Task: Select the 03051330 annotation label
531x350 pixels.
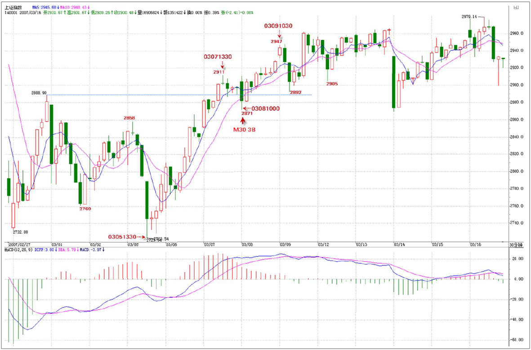Action: click(122, 236)
